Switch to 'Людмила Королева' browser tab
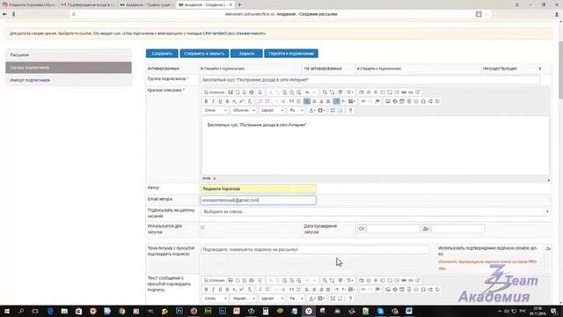 [x=29, y=4]
